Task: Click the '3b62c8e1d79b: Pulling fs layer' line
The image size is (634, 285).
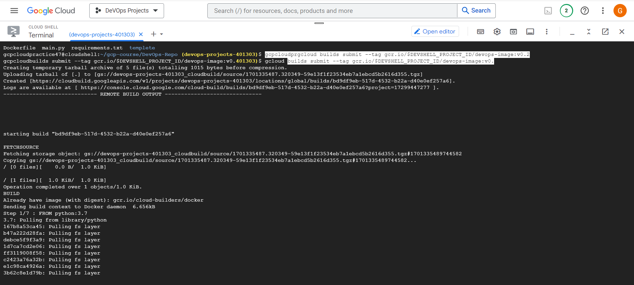Action: click(52, 273)
